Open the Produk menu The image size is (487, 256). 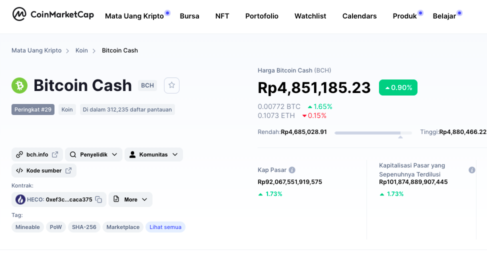(x=404, y=16)
